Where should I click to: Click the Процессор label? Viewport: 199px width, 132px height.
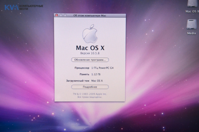click(82, 68)
